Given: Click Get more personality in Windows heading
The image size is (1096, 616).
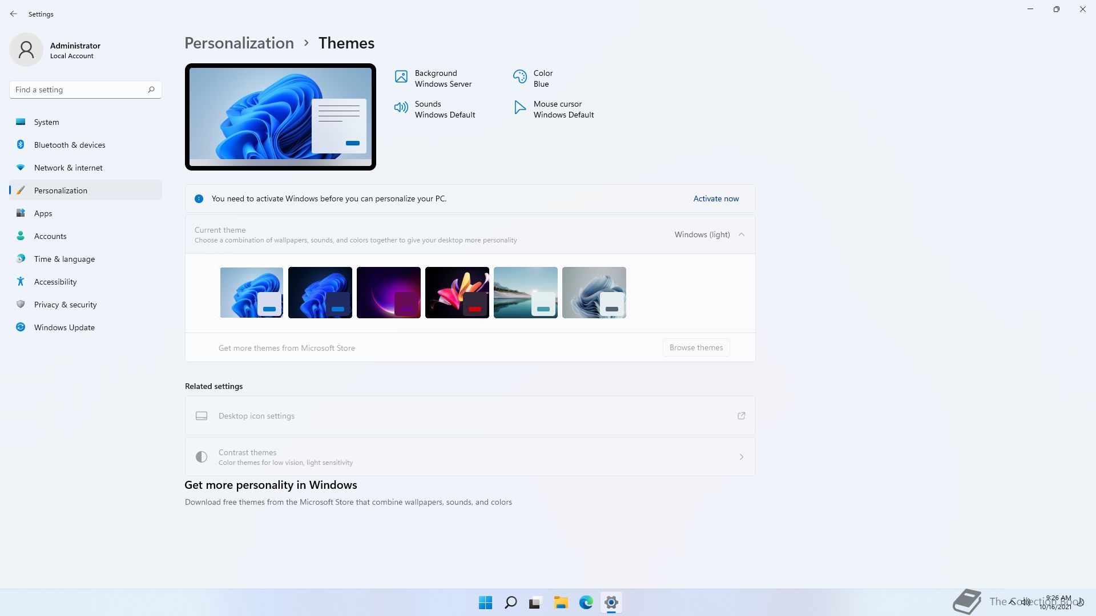Looking at the screenshot, I should click(271, 485).
